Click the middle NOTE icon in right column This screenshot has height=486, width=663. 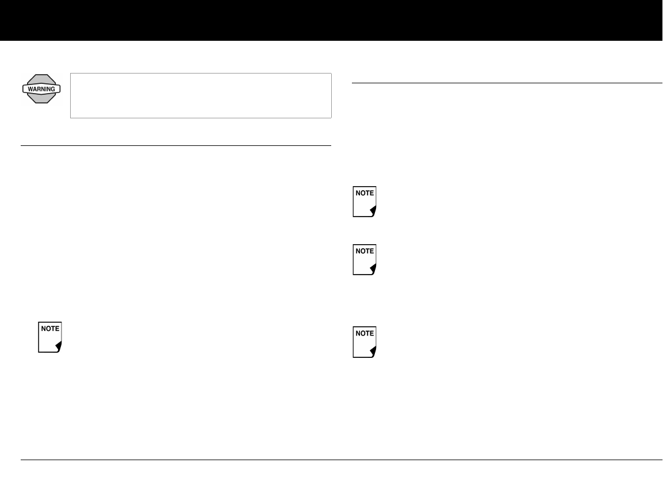(x=365, y=260)
